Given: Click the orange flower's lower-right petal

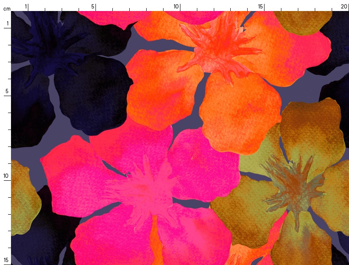Looking at the screenshot, I should [241, 114].
